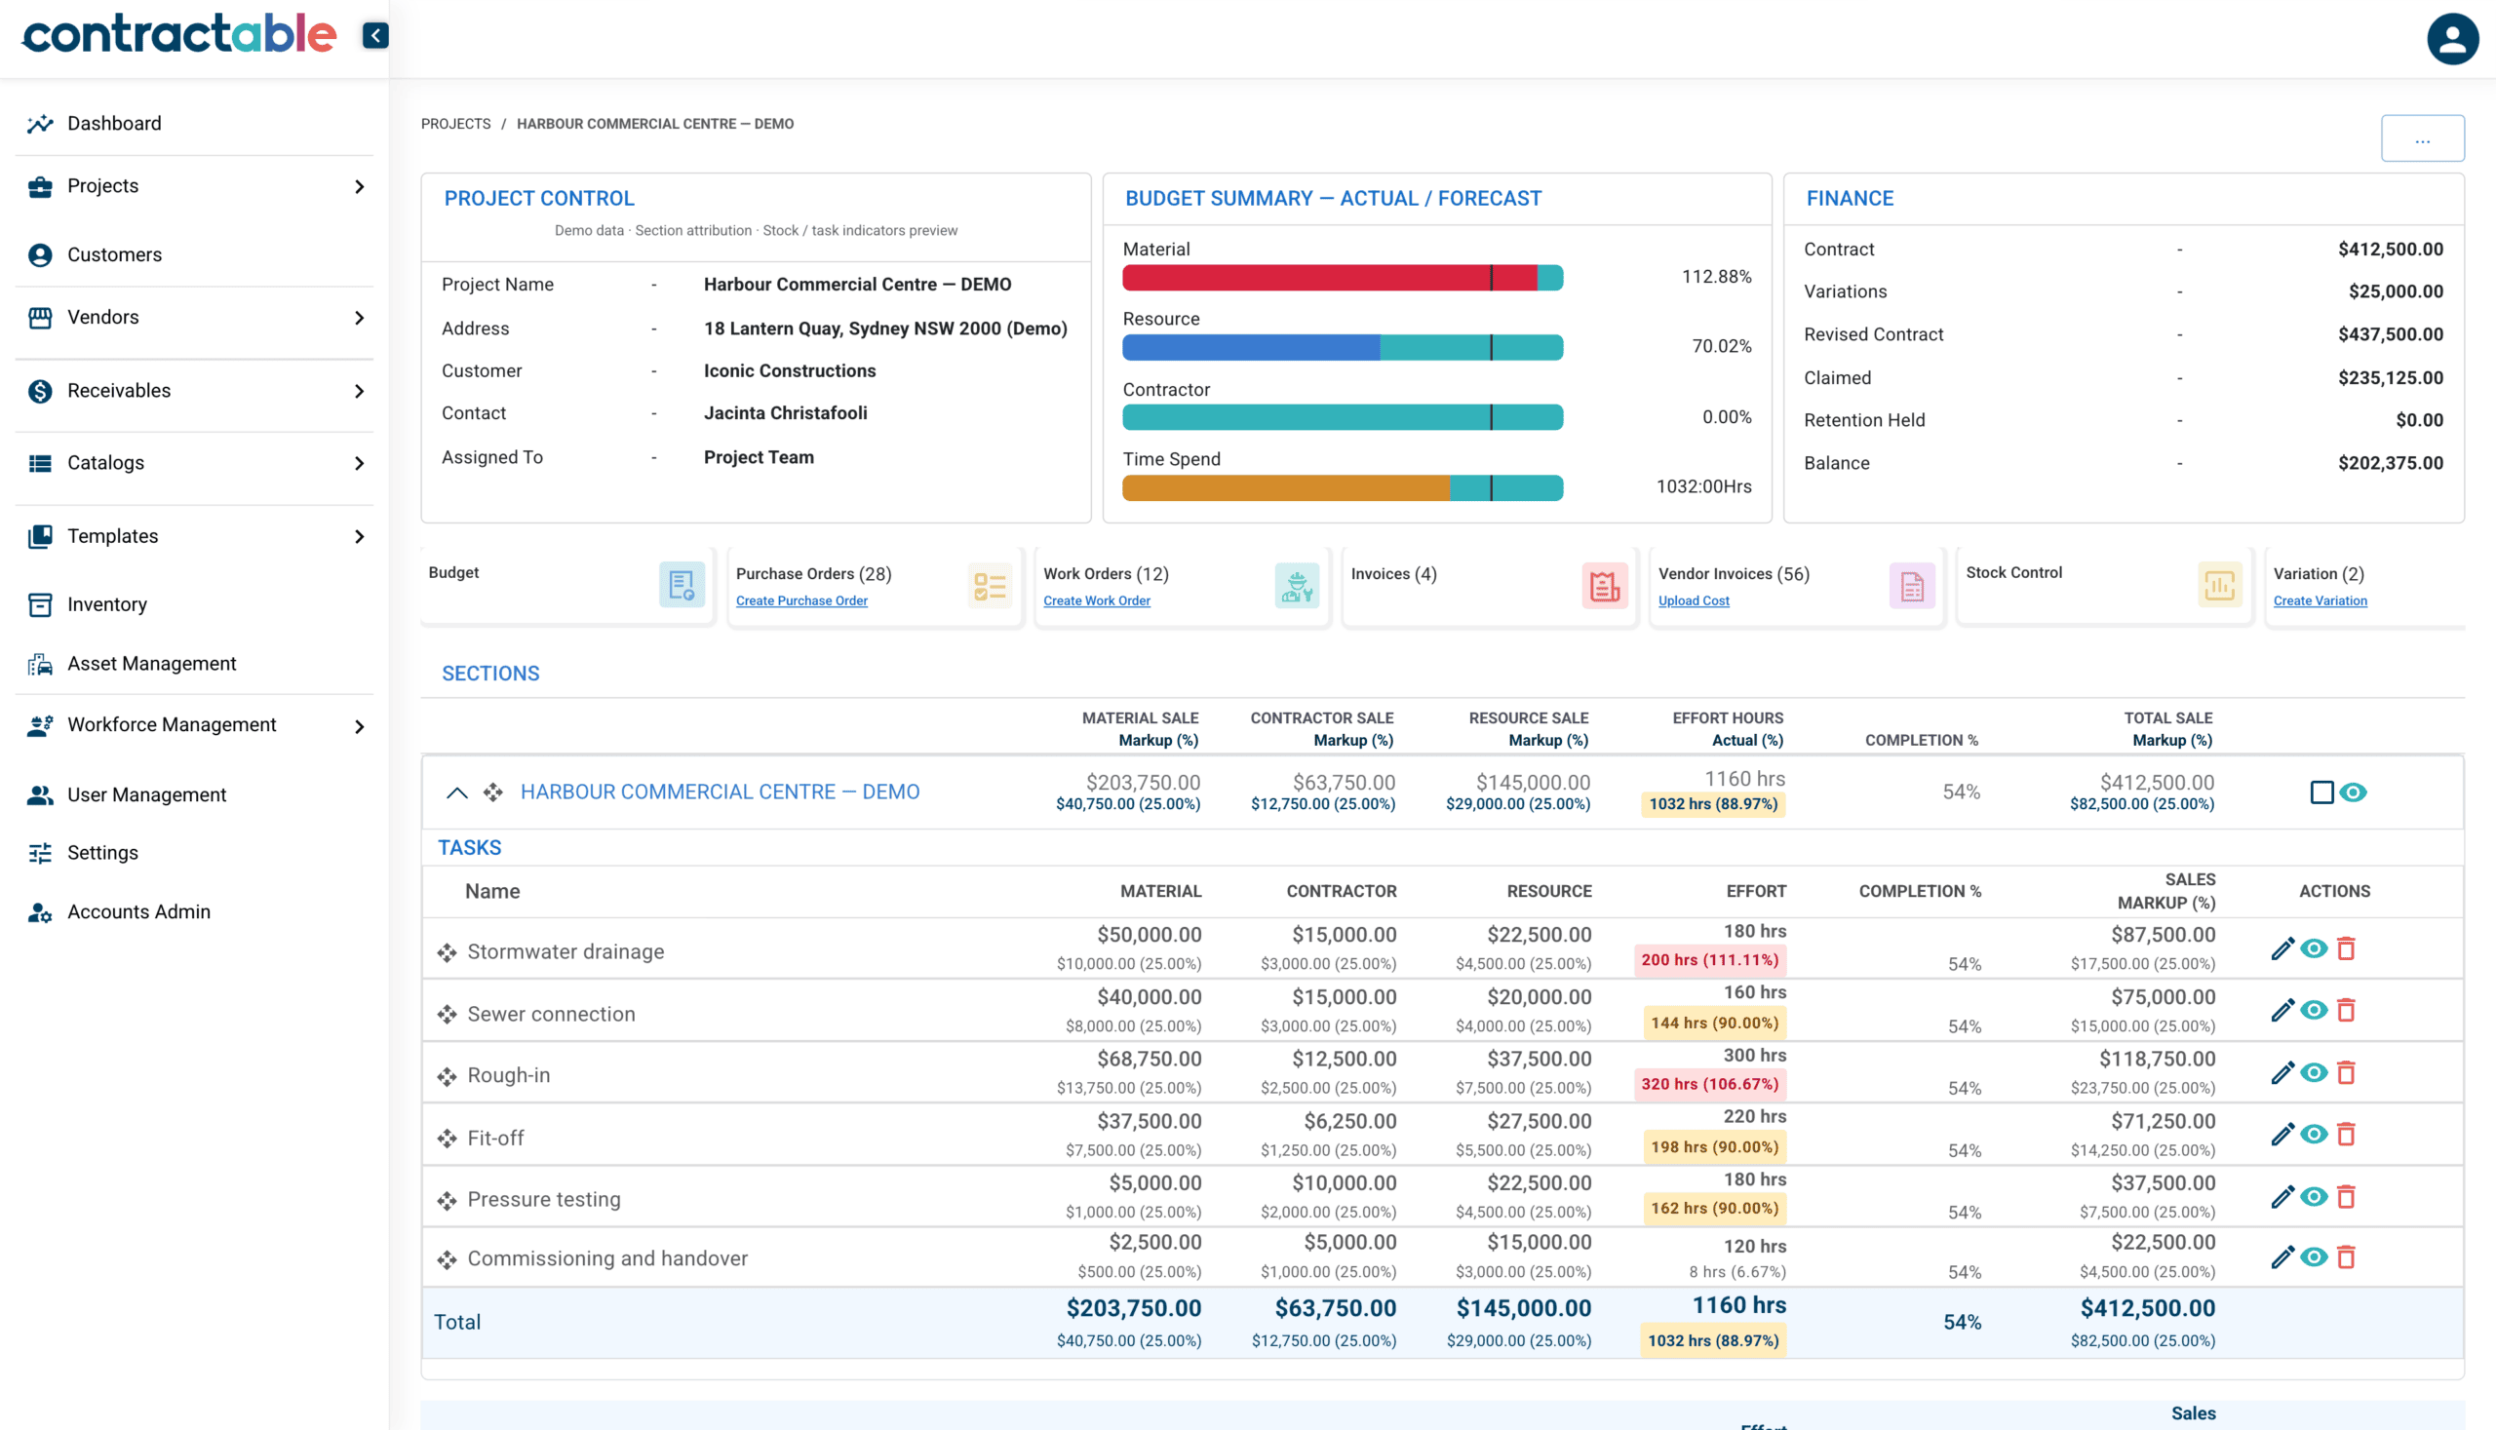Click the section move handle icon
Screen dimensions: 2496x1430
[x=493, y=792]
